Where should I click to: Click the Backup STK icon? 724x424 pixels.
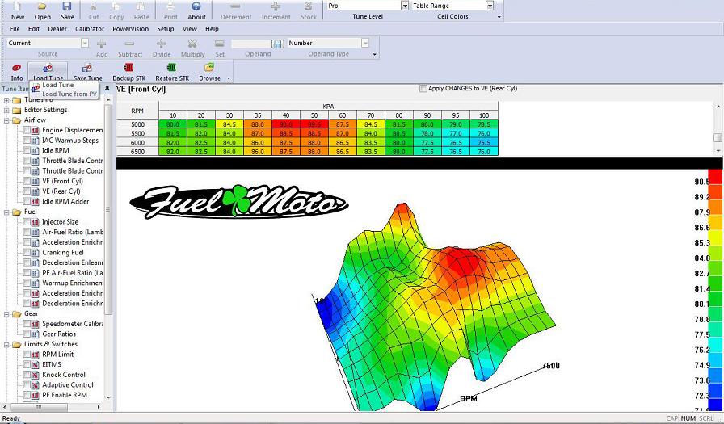point(128,68)
